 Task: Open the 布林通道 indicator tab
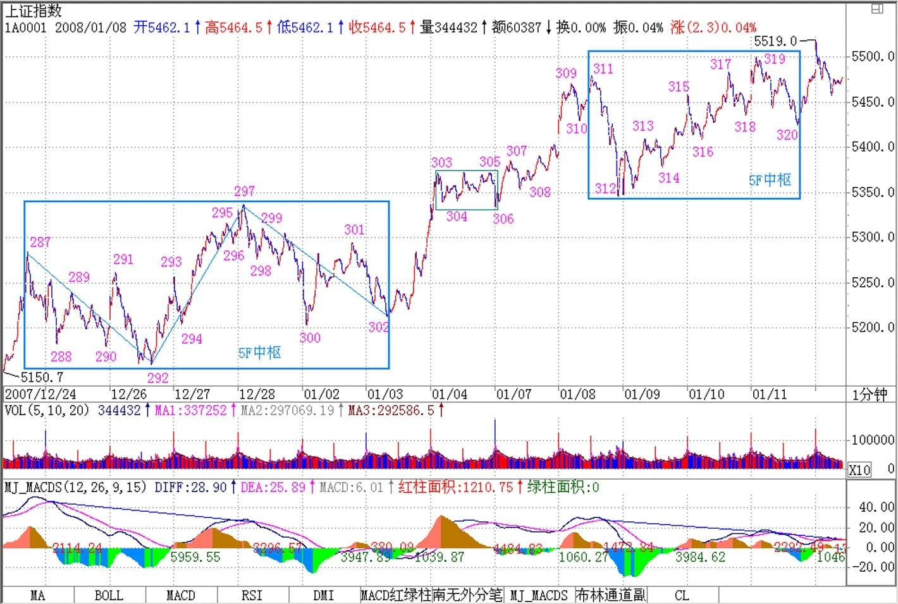[x=610, y=595]
